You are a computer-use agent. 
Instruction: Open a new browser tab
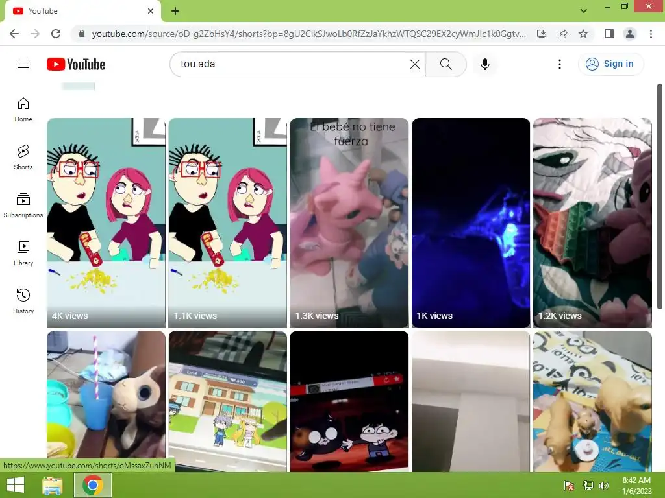[x=175, y=11]
